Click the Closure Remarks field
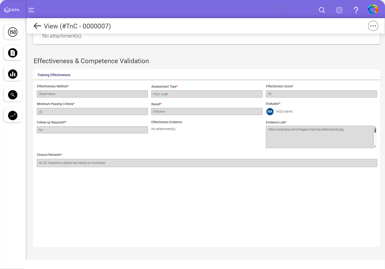 coord(207,163)
